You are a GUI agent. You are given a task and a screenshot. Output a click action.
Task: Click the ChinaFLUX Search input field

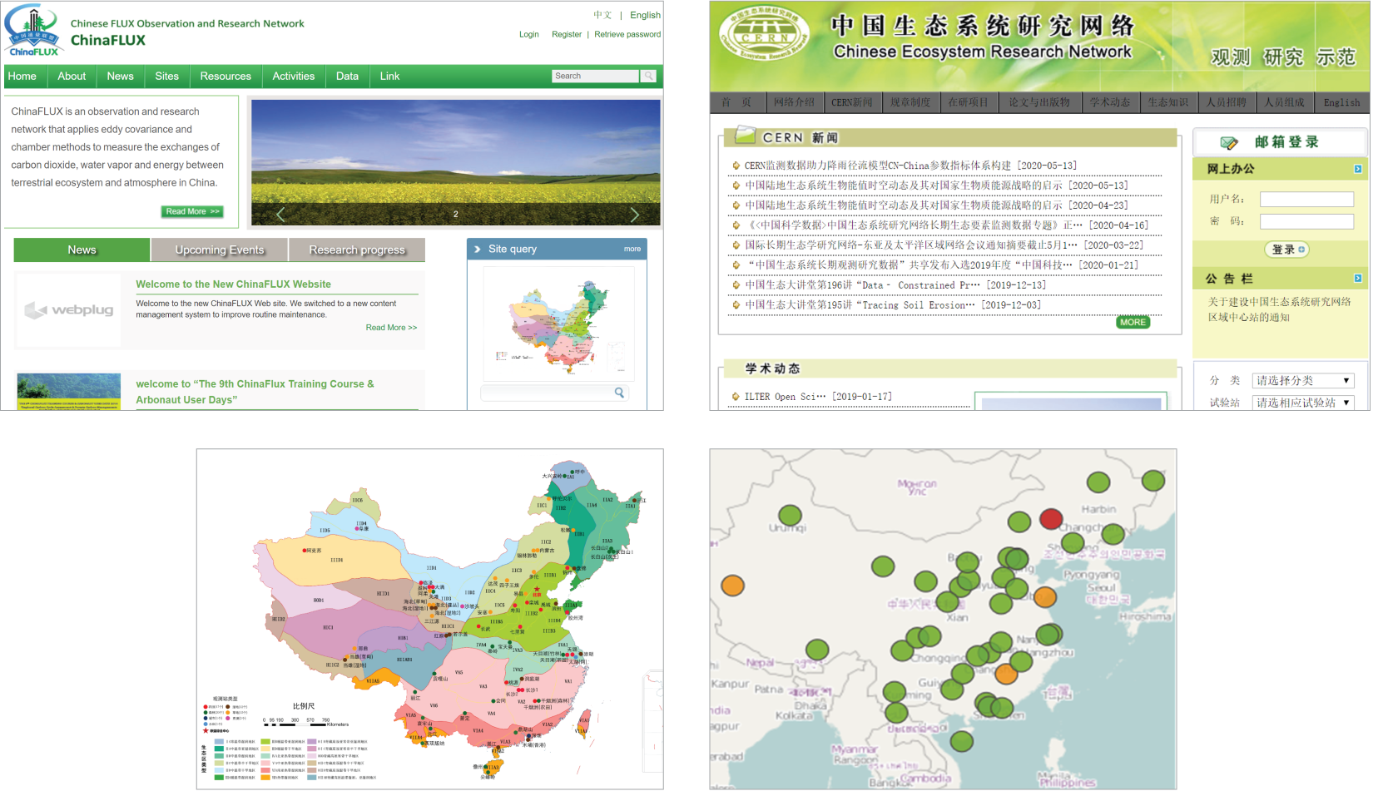pyautogui.click(x=595, y=76)
